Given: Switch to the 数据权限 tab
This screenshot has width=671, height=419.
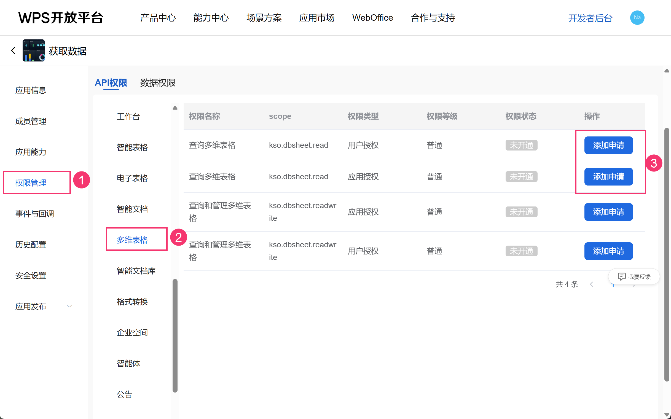Looking at the screenshot, I should click(158, 83).
